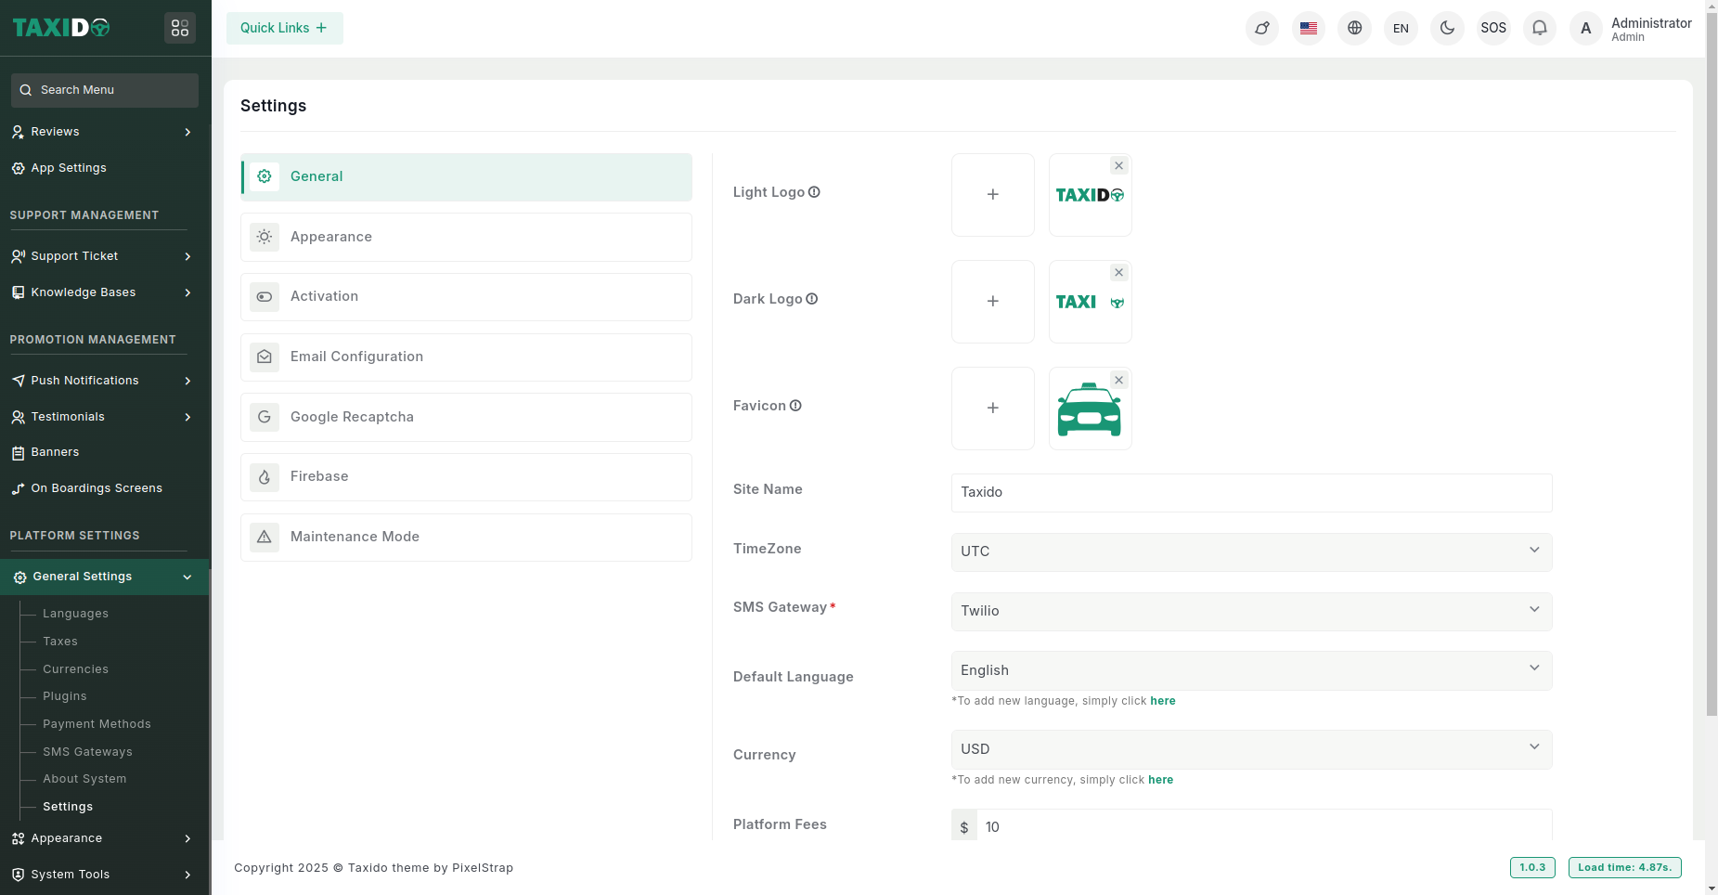The image size is (1718, 895).
Task: Switch to the Appearance settings tab
Action: (466, 237)
